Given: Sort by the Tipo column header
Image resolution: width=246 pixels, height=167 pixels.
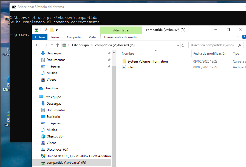Looking at the screenshot, I should 236,54.
